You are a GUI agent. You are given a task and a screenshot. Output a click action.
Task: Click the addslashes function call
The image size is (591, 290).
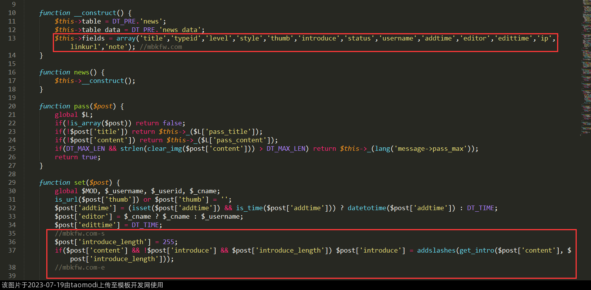pos(436,250)
